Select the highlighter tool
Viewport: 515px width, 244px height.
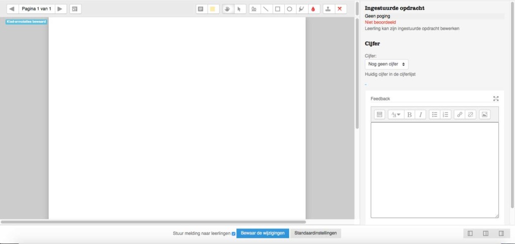pos(301,9)
